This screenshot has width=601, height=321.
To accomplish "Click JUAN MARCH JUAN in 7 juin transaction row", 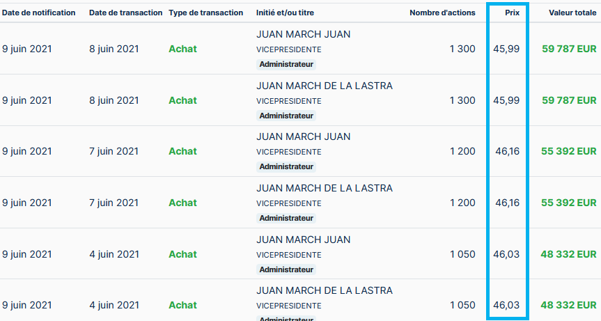I will tap(303, 136).
